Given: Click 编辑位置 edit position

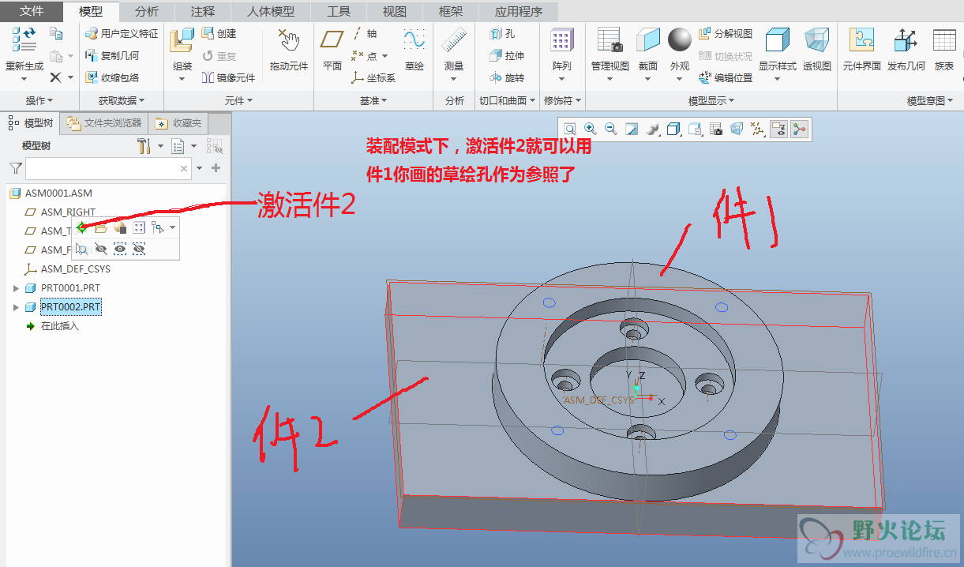Looking at the screenshot, I should (x=726, y=77).
